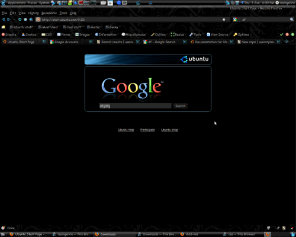The image size is (296, 237).
Task: Close the Google Accounts tab
Action: [x=91, y=42]
